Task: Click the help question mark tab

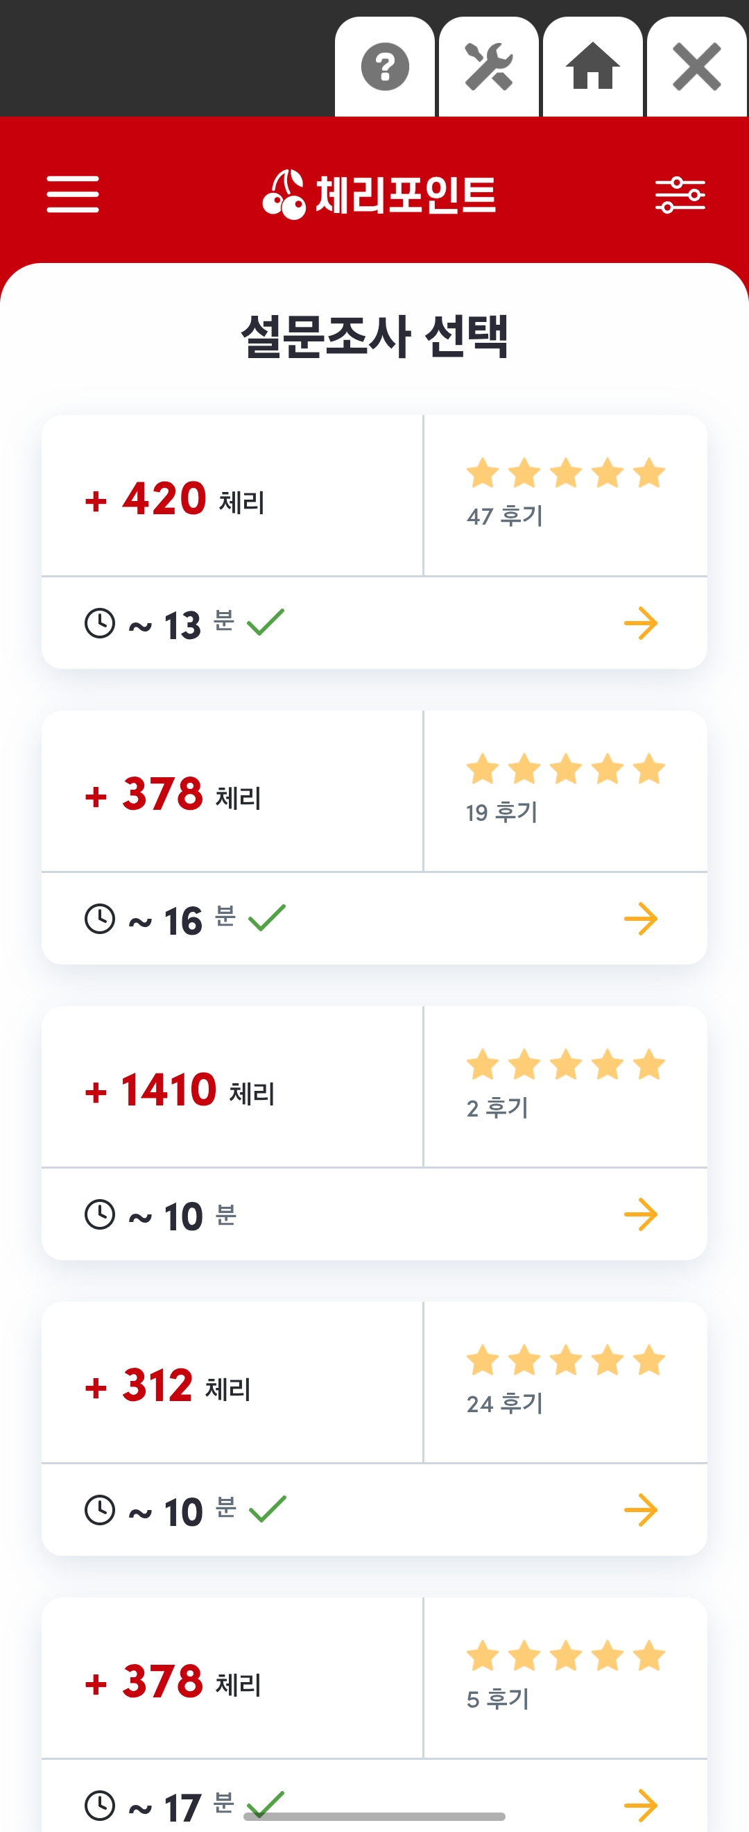Action: [x=384, y=67]
